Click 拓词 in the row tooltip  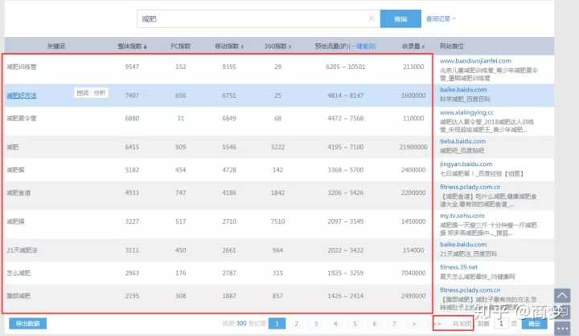(x=83, y=93)
